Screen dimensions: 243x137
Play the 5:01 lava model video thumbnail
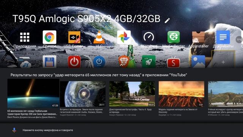tap(181, 94)
